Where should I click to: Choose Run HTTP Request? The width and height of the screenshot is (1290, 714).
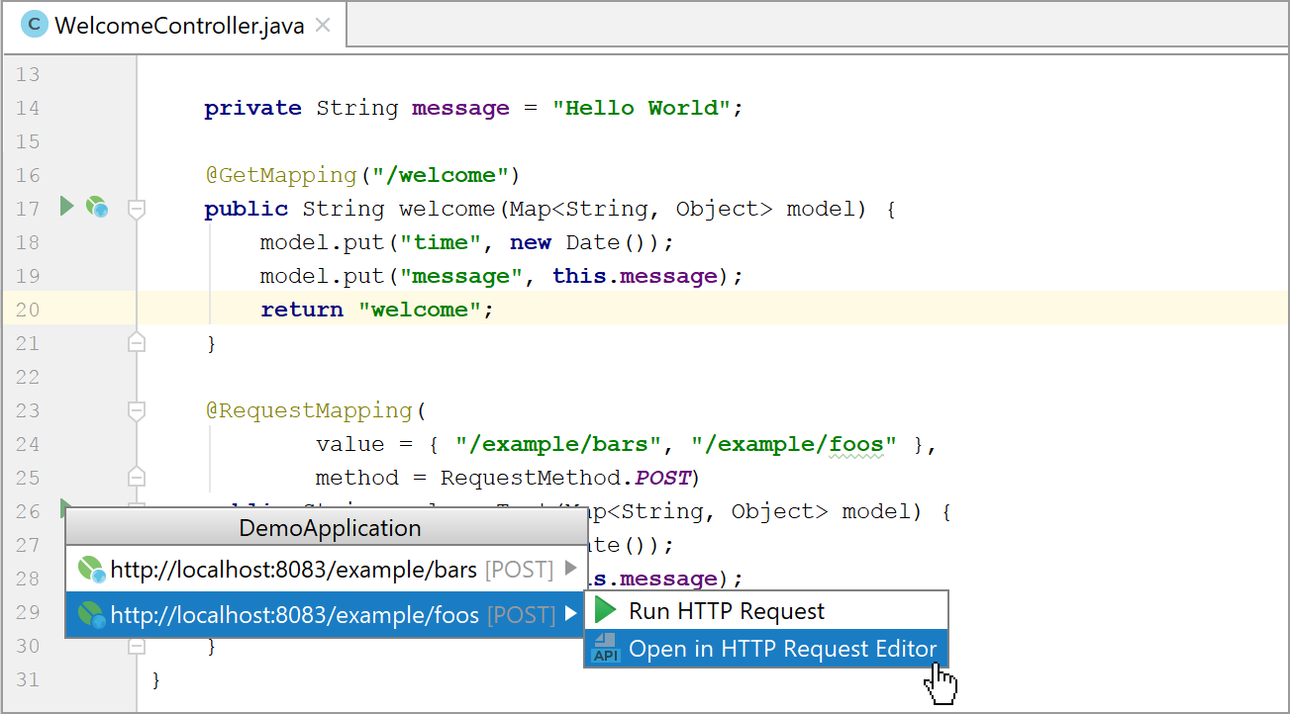pos(766,611)
